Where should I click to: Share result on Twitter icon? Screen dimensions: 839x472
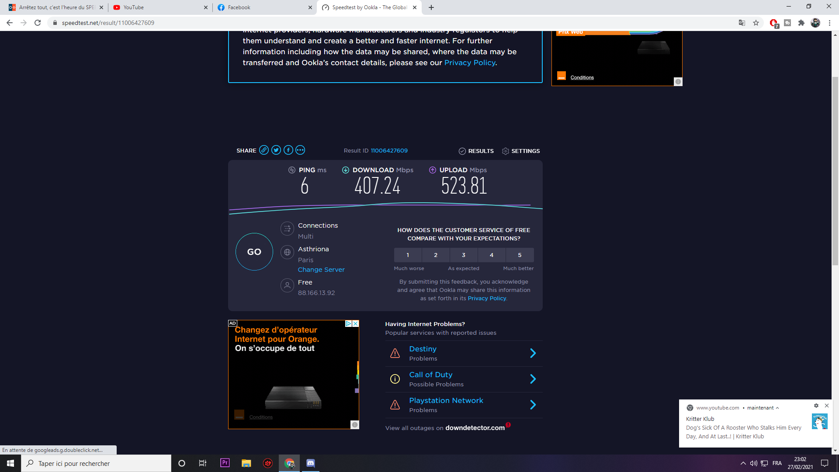(x=276, y=150)
